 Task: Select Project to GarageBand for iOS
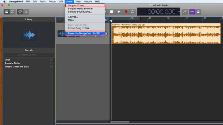tap(85, 33)
